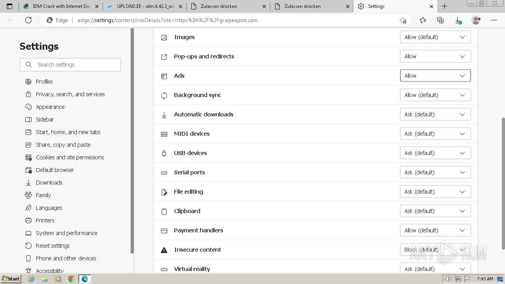Click the Serial ports icon
The image size is (505, 284).
(x=164, y=173)
